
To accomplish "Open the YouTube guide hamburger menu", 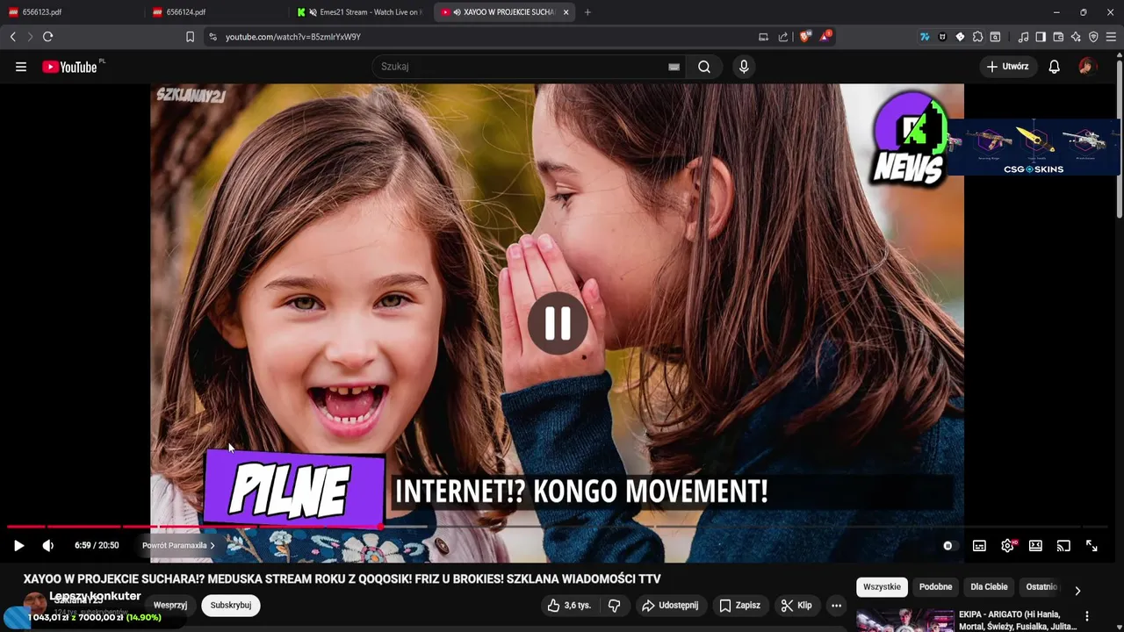I will tap(21, 67).
